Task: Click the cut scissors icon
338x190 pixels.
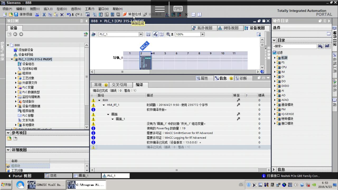Action: [x=44, y=15]
